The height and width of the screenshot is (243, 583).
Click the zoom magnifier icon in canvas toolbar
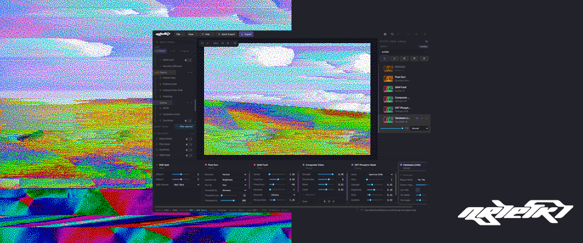[223, 43]
